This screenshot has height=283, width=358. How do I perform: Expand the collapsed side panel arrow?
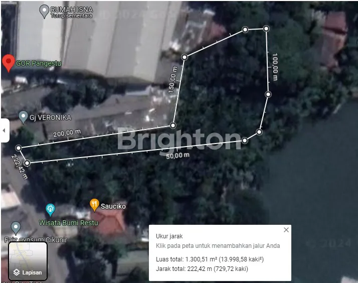click(x=4, y=130)
